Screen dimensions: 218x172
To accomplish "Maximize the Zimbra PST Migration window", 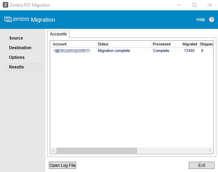I will pos(194,5).
